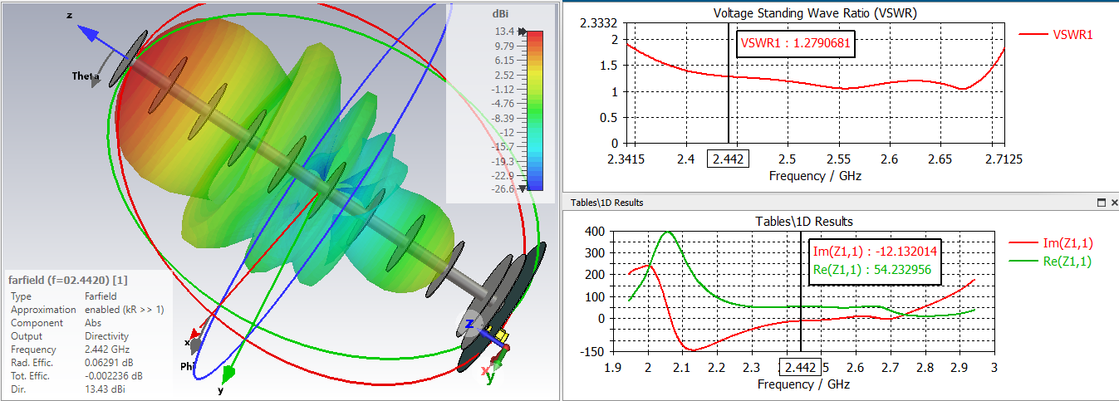
Task: Click the 'Abs' Component value
Action: 94,323
